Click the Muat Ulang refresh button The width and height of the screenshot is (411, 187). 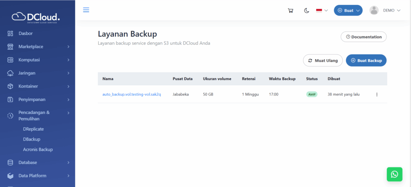(x=323, y=60)
